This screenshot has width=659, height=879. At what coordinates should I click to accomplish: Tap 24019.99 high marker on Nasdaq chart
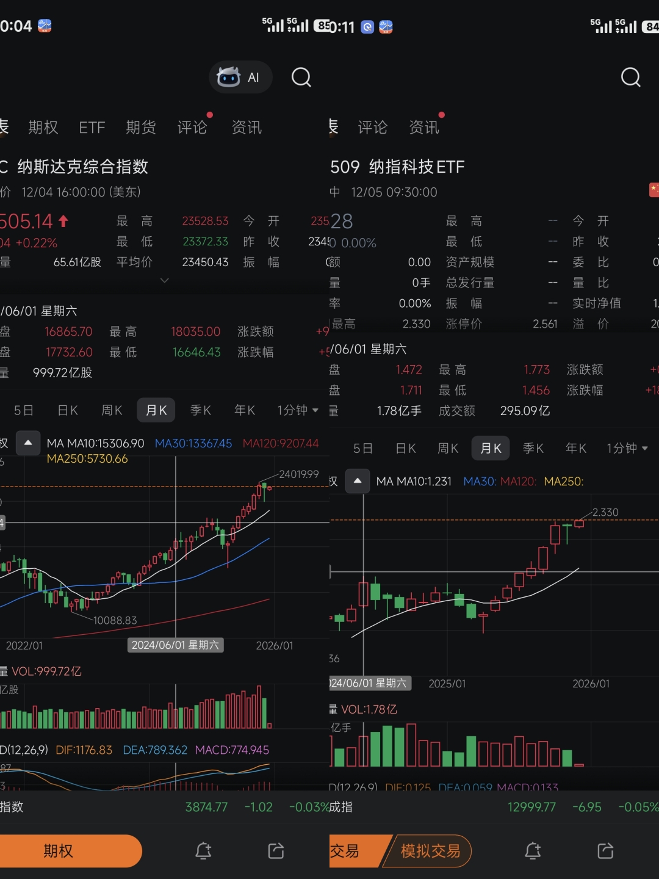[299, 474]
